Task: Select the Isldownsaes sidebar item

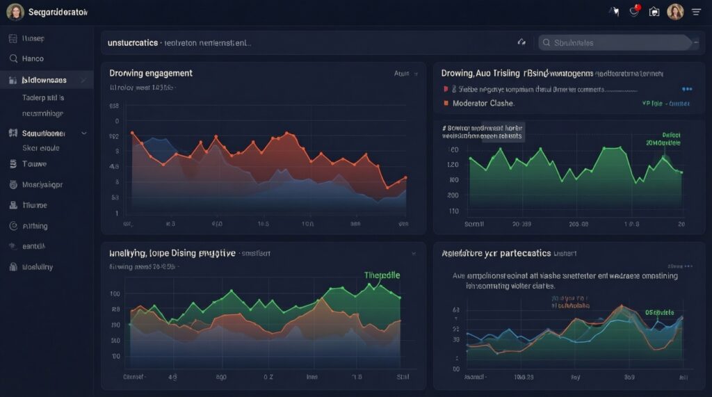Action: click(46, 81)
